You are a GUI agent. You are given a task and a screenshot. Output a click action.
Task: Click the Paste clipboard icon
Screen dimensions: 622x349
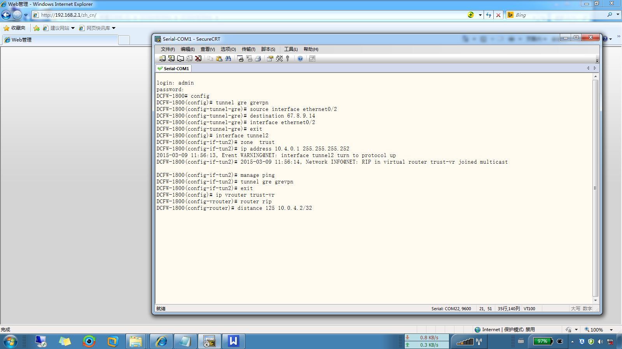pyautogui.click(x=219, y=59)
